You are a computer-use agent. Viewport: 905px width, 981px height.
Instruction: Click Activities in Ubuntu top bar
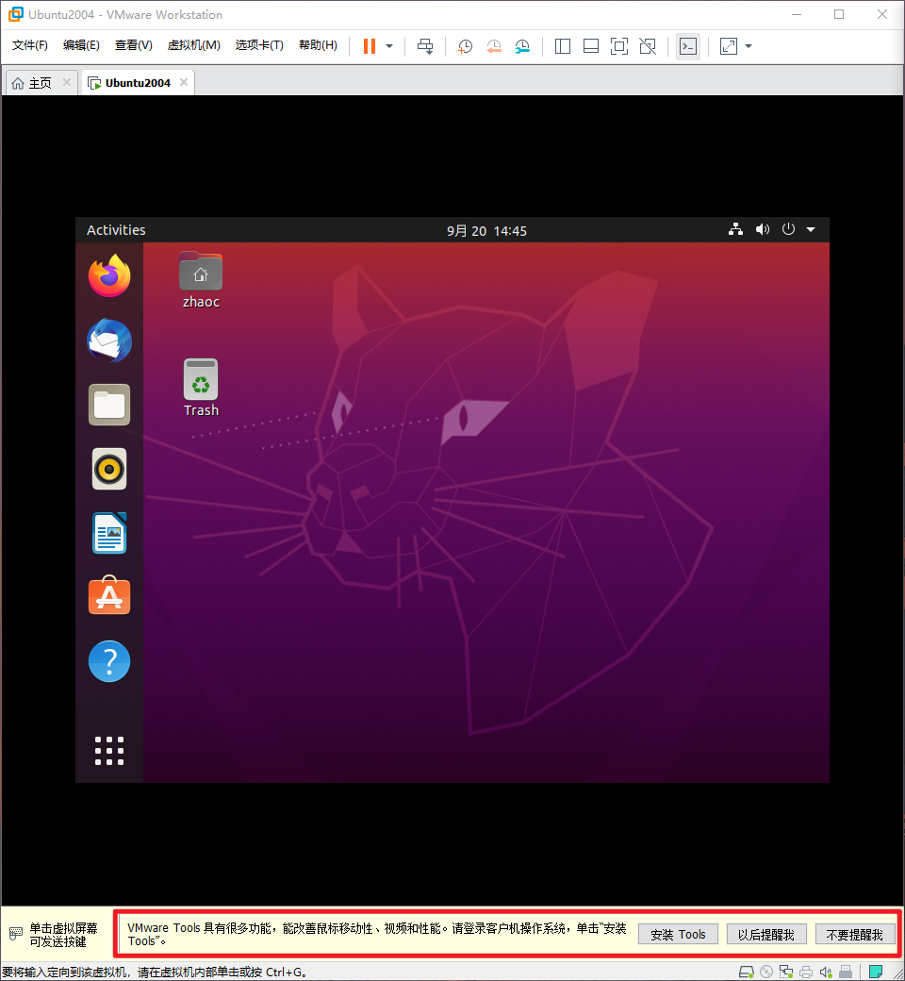point(116,230)
